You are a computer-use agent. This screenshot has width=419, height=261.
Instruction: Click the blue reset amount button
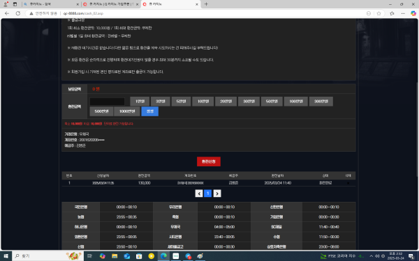150,111
